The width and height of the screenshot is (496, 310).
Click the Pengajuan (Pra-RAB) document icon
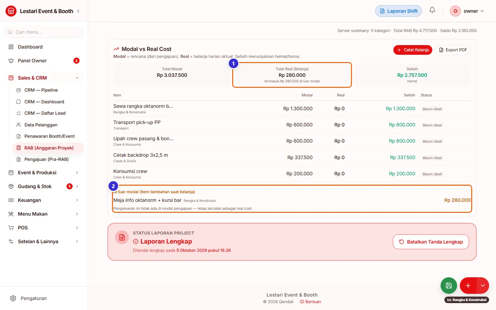click(x=19, y=159)
